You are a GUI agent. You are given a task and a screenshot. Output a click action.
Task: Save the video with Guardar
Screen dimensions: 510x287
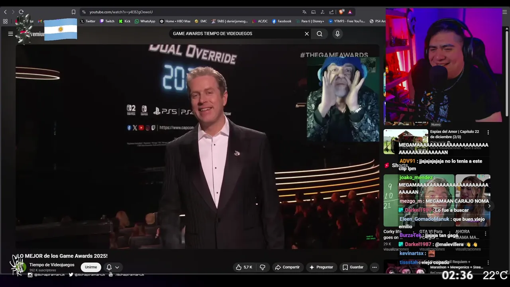[353, 267]
